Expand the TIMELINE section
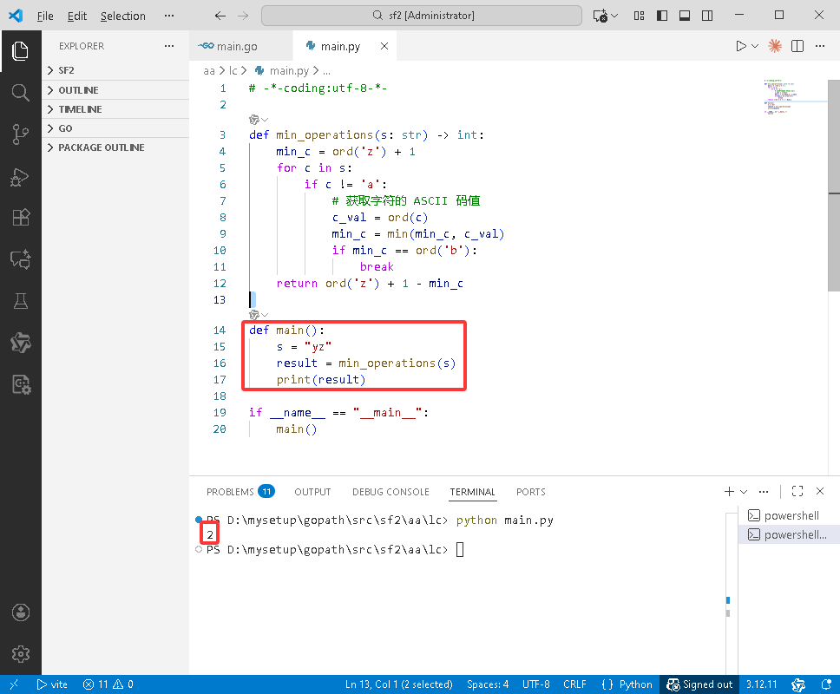This screenshot has width=840, height=694. [115, 109]
